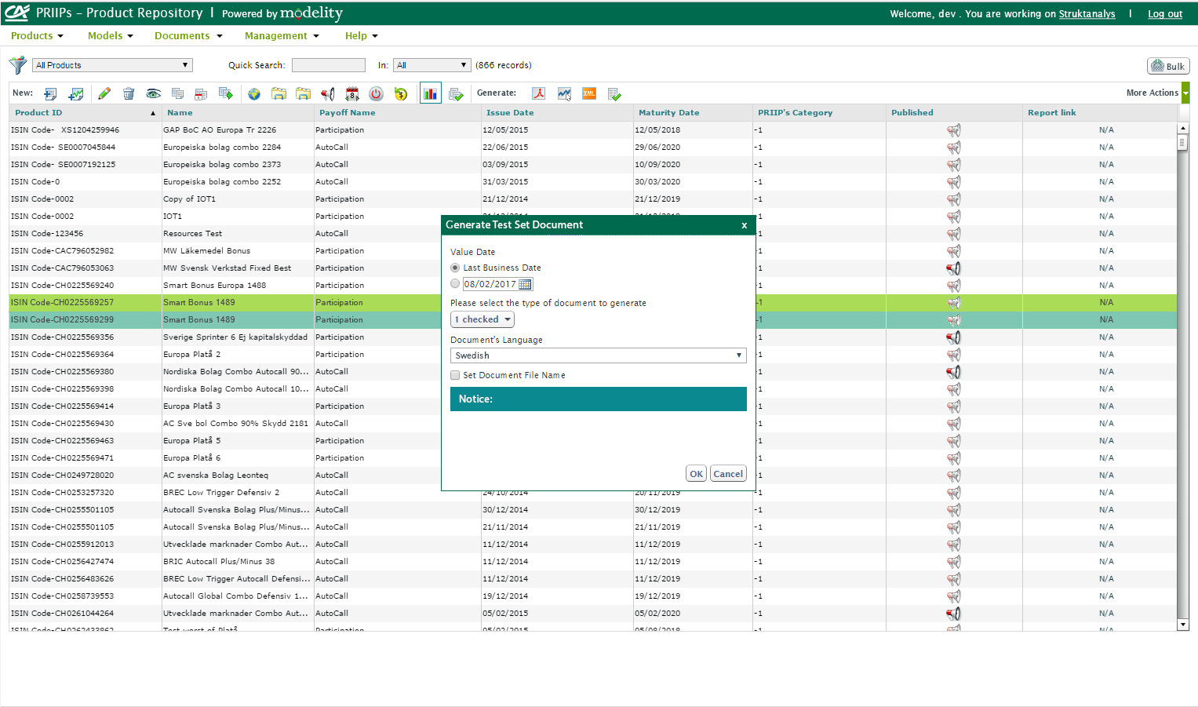Click the trash delete icon

click(129, 93)
